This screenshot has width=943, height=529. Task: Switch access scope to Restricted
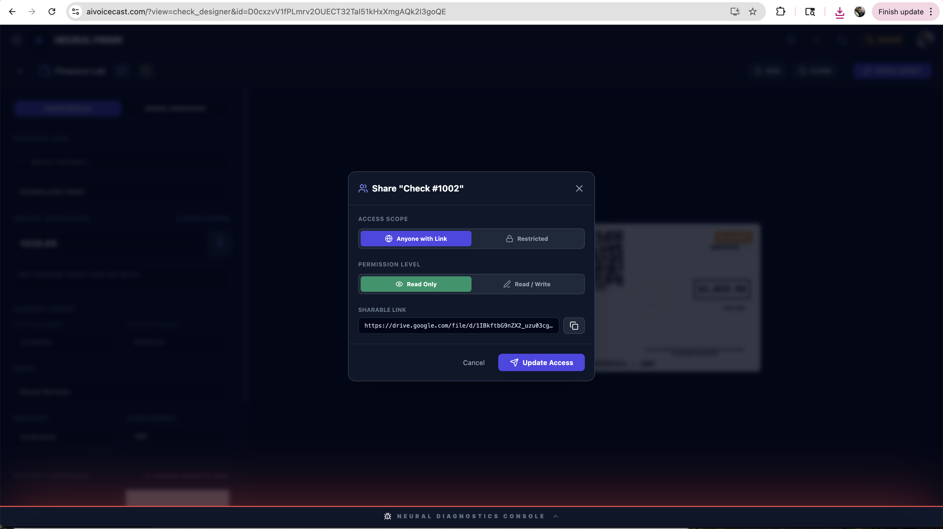527,239
